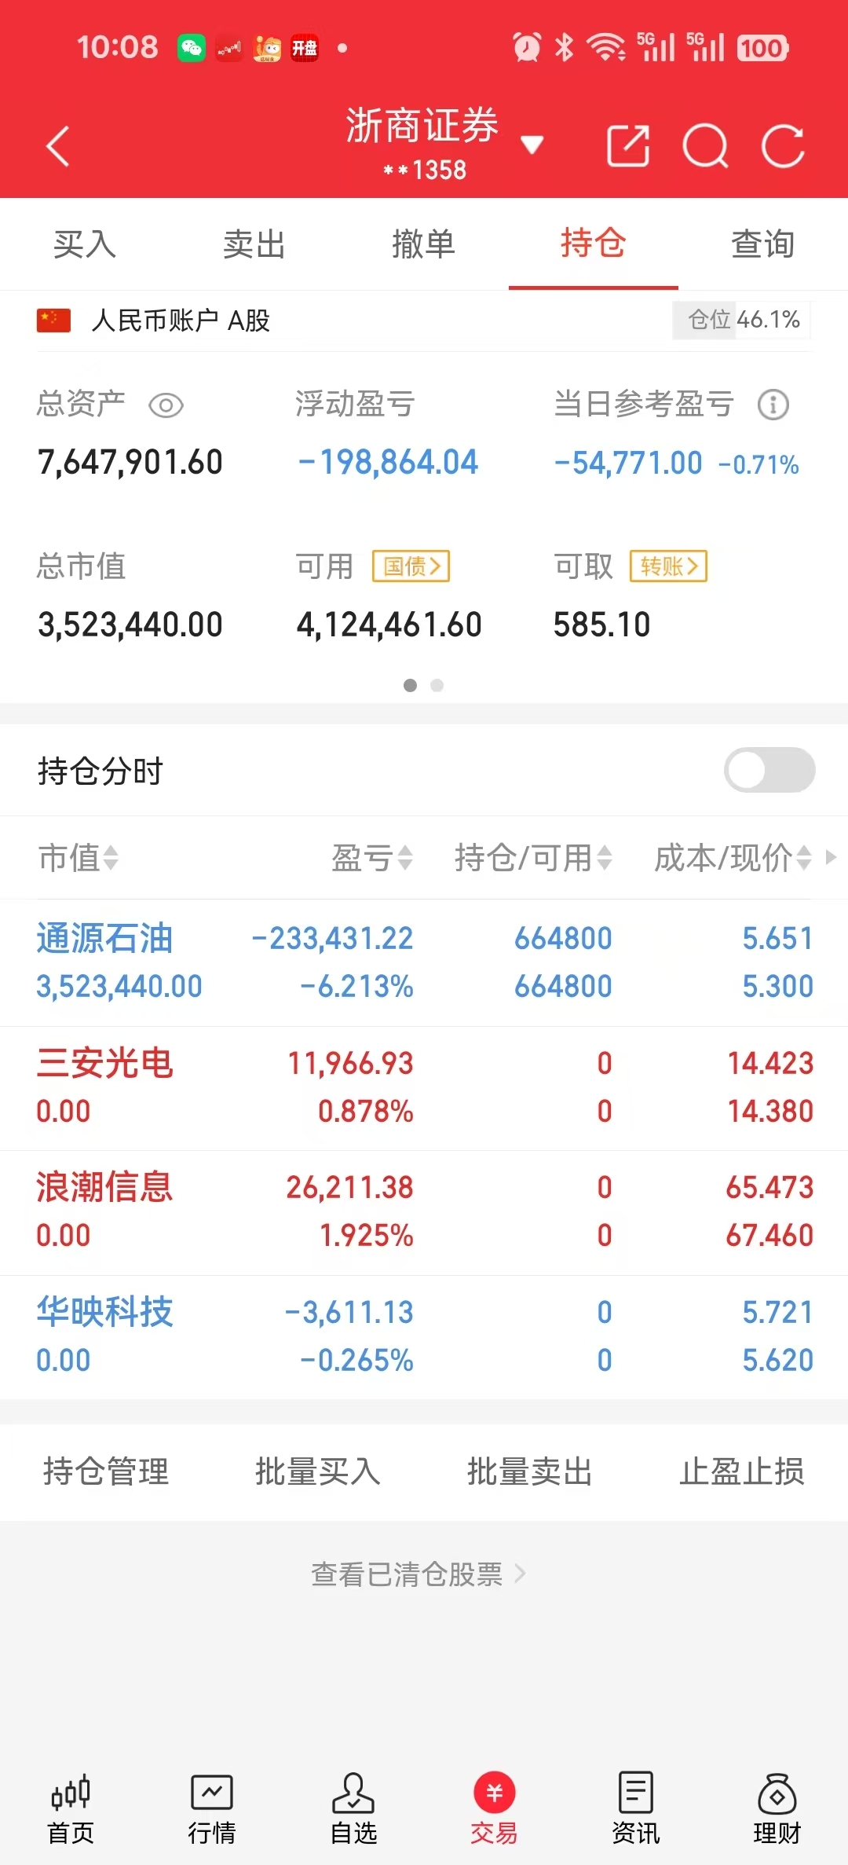Open 持仓管理 option

[x=106, y=1471]
